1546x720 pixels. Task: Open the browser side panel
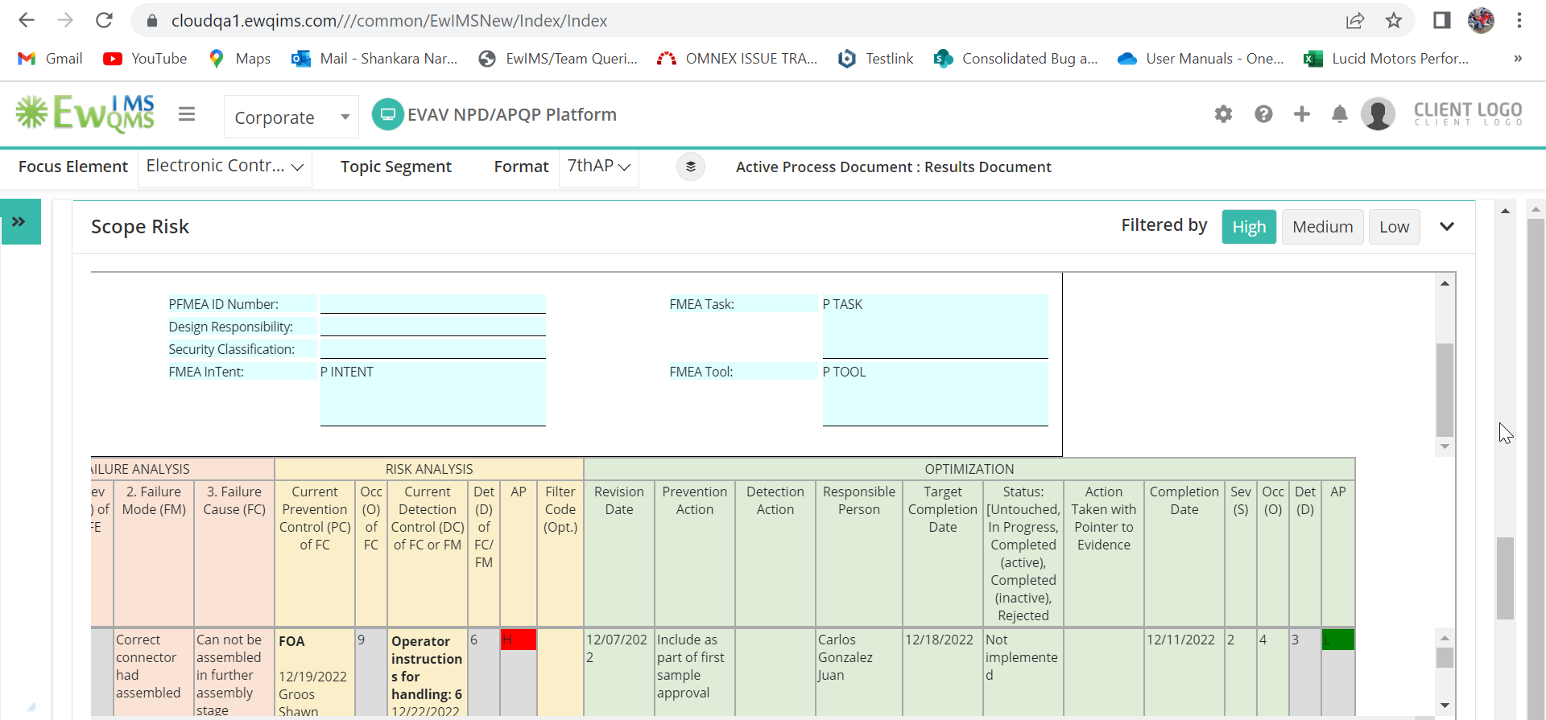[1442, 20]
